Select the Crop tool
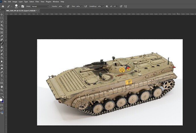The image size is (196, 133). (2, 29)
